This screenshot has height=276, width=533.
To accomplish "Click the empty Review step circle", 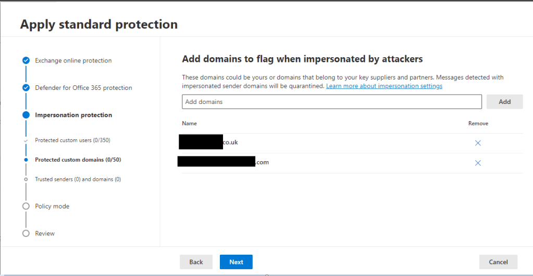I will tap(26, 233).
